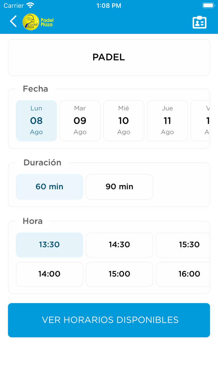Pick Thursday Jue 11 Ago date
Viewport: 218px width, 388px height.
[x=167, y=121]
